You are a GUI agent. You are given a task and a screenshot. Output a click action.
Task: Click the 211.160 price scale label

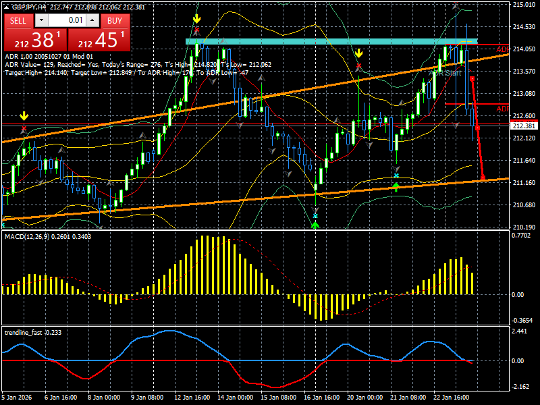tap(524, 182)
